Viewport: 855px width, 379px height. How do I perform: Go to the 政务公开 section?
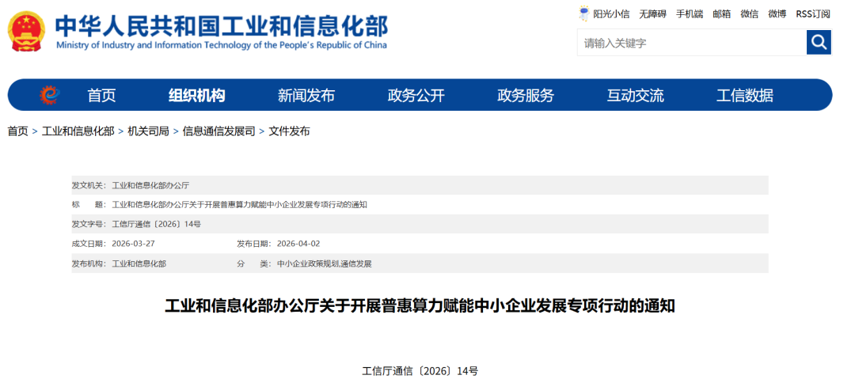(416, 96)
